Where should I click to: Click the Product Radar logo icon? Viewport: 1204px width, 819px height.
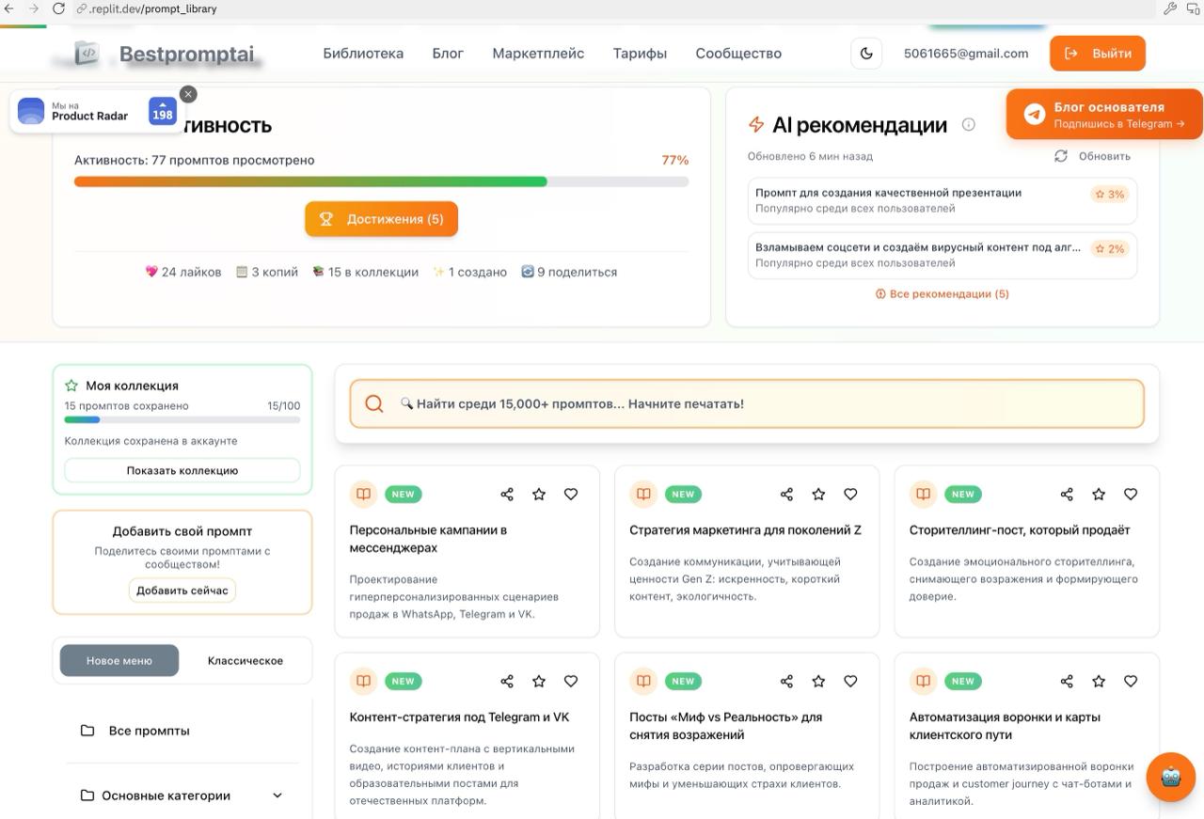click(31, 110)
